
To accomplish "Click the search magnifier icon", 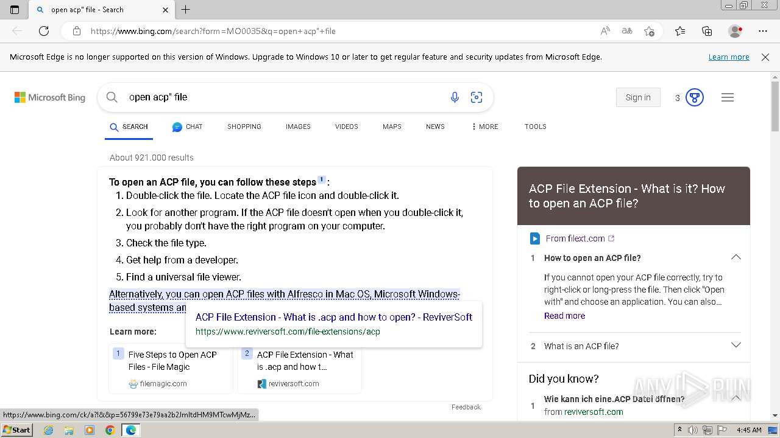I will pyautogui.click(x=112, y=97).
